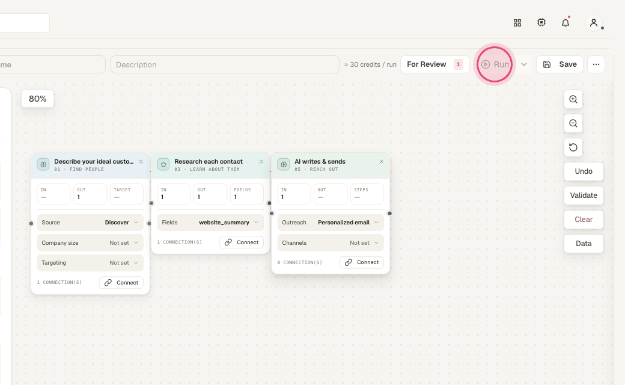Viewport: 625px width, 385px height.
Task: Click Connect on Research each contact node
Action: 242,242
